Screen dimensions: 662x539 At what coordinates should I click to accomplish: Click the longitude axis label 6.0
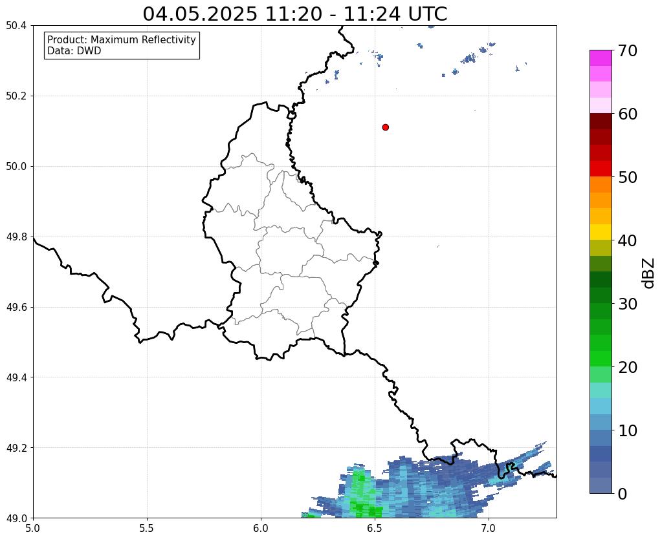pos(261,529)
